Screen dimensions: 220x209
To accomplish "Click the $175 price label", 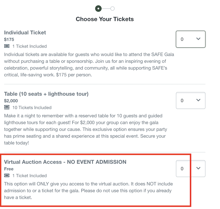I will coord(9,39).
